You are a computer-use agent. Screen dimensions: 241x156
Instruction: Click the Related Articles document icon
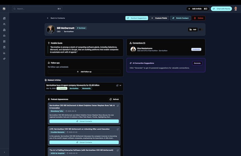point(46,80)
